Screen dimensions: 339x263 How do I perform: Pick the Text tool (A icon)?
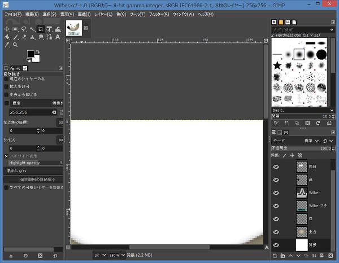(58, 37)
